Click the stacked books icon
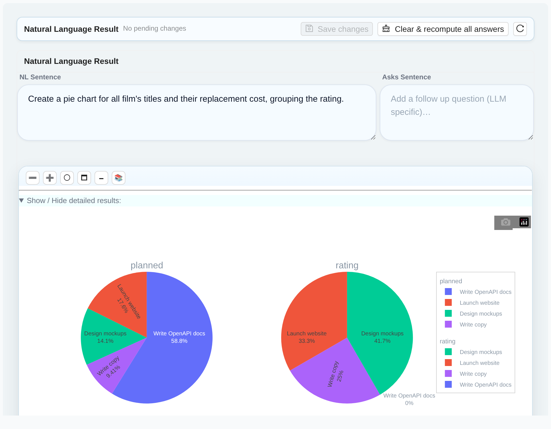The width and height of the screenshot is (551, 429). [x=119, y=178]
